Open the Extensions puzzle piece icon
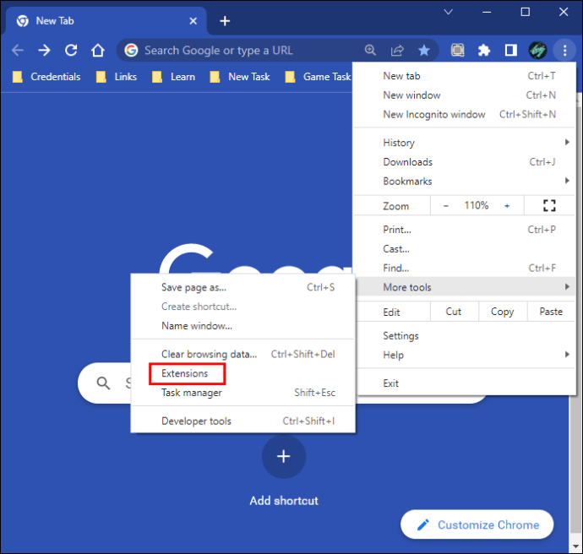 [x=484, y=51]
